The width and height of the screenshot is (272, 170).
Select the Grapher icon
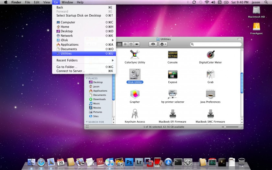135,94
